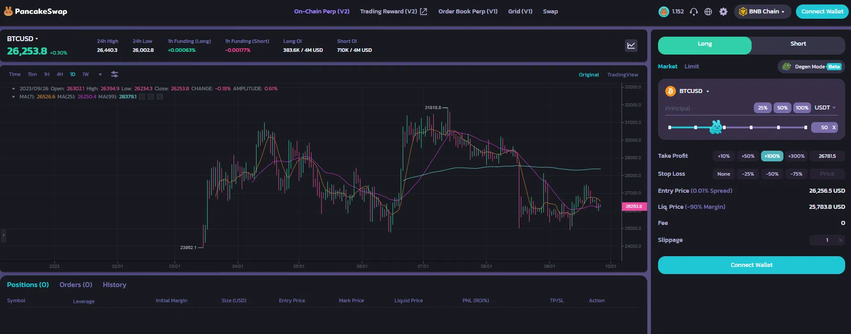Open the BTCUSD dropdown in the order panel
The image size is (851, 334).
694,91
